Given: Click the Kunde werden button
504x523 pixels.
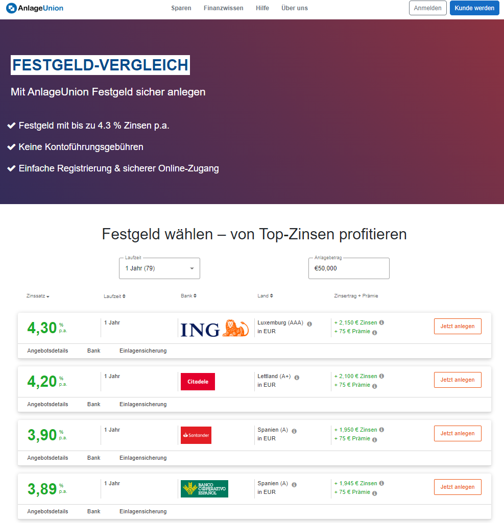Looking at the screenshot, I should (474, 8).
